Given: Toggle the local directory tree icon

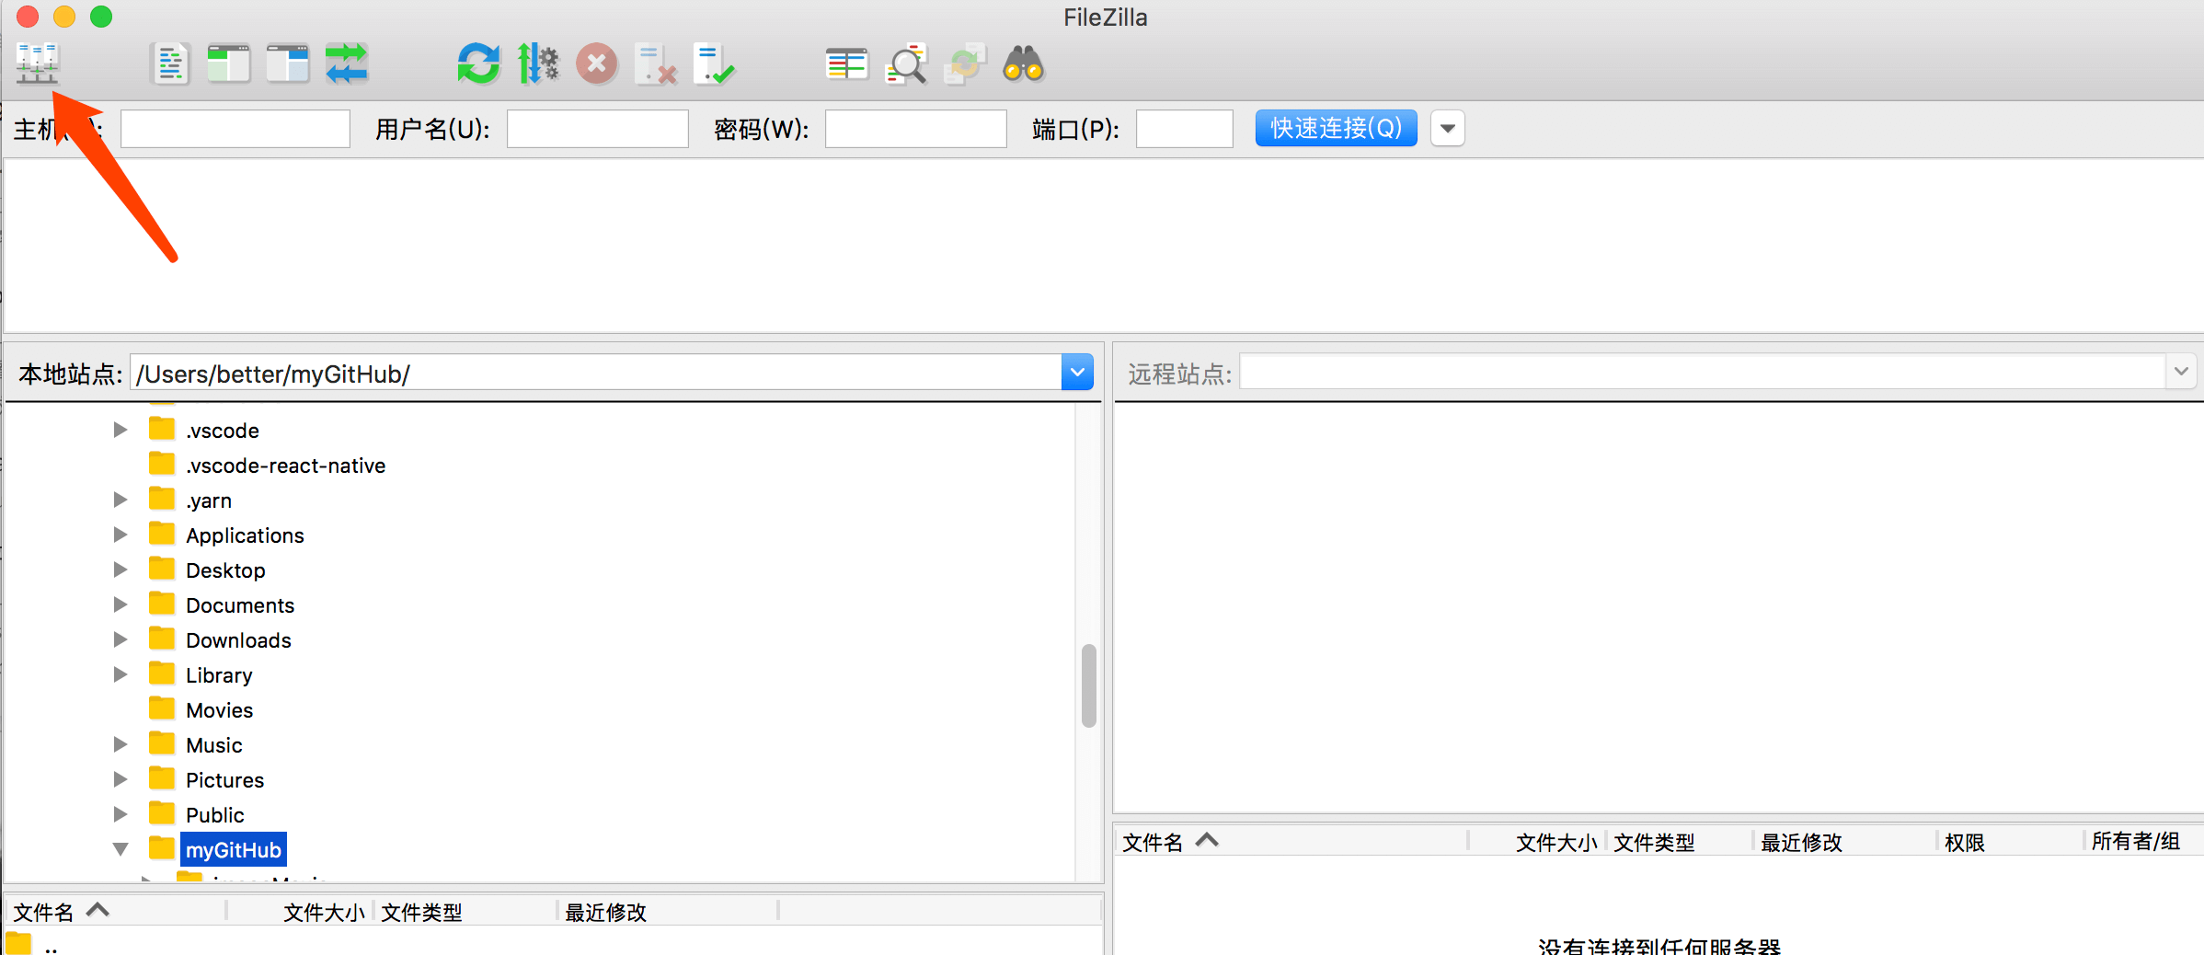Looking at the screenshot, I should [x=229, y=64].
